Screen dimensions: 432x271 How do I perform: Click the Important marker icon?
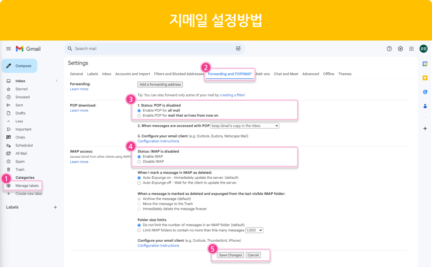tap(9, 129)
